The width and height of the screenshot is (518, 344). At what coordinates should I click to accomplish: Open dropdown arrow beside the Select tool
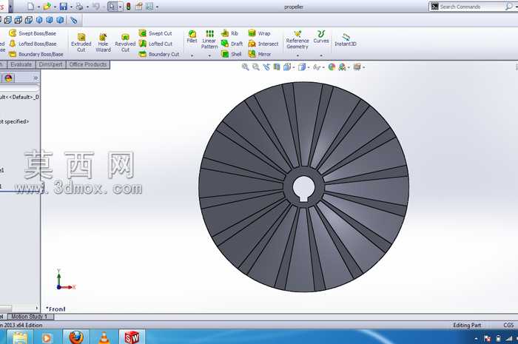[x=120, y=7]
